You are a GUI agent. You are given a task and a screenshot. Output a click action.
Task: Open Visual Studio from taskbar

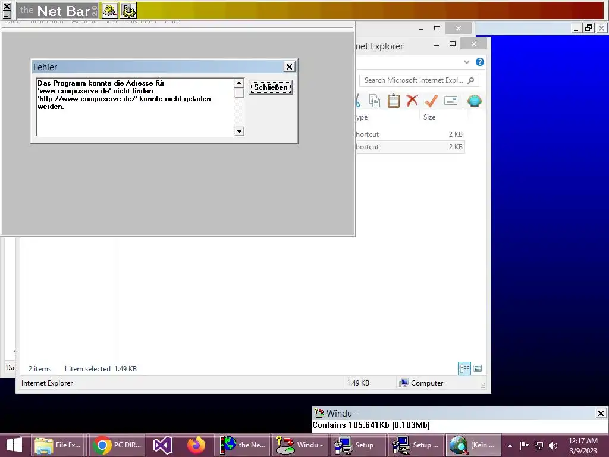[x=162, y=445]
